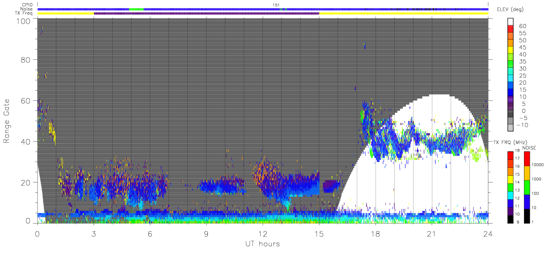
Task: Click the x-axis tick label 6
Action: click(x=150, y=233)
